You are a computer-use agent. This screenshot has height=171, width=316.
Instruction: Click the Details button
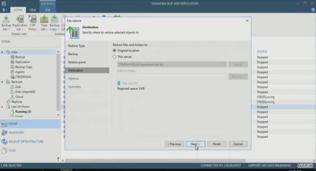(x=238, y=64)
